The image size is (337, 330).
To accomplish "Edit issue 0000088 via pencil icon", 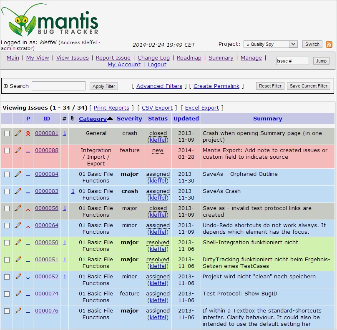I will 18,150.
